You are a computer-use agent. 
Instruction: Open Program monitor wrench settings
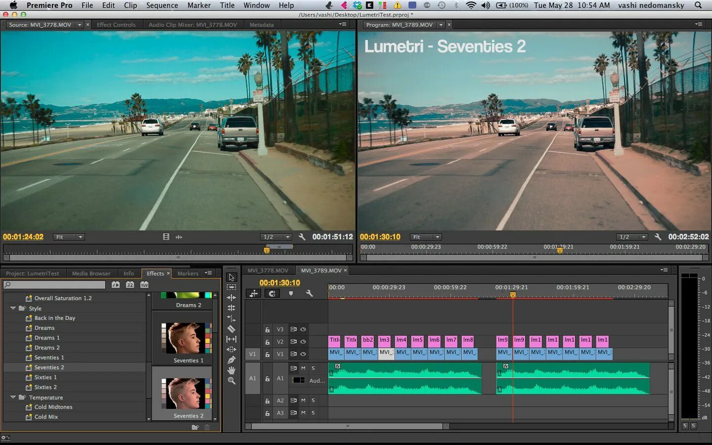pyautogui.click(x=658, y=237)
